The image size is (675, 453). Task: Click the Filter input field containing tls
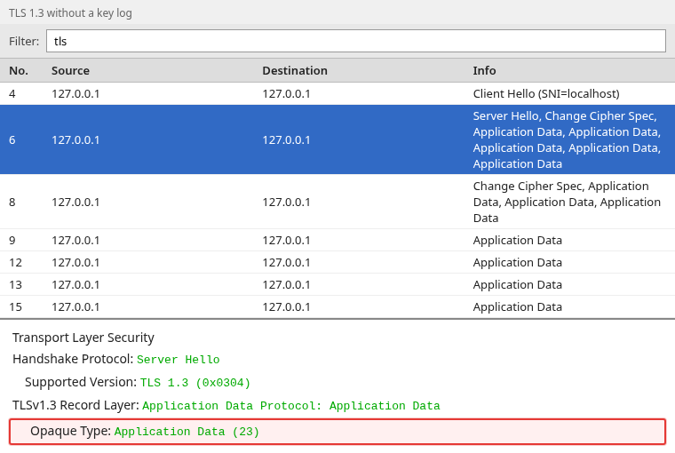pos(356,41)
